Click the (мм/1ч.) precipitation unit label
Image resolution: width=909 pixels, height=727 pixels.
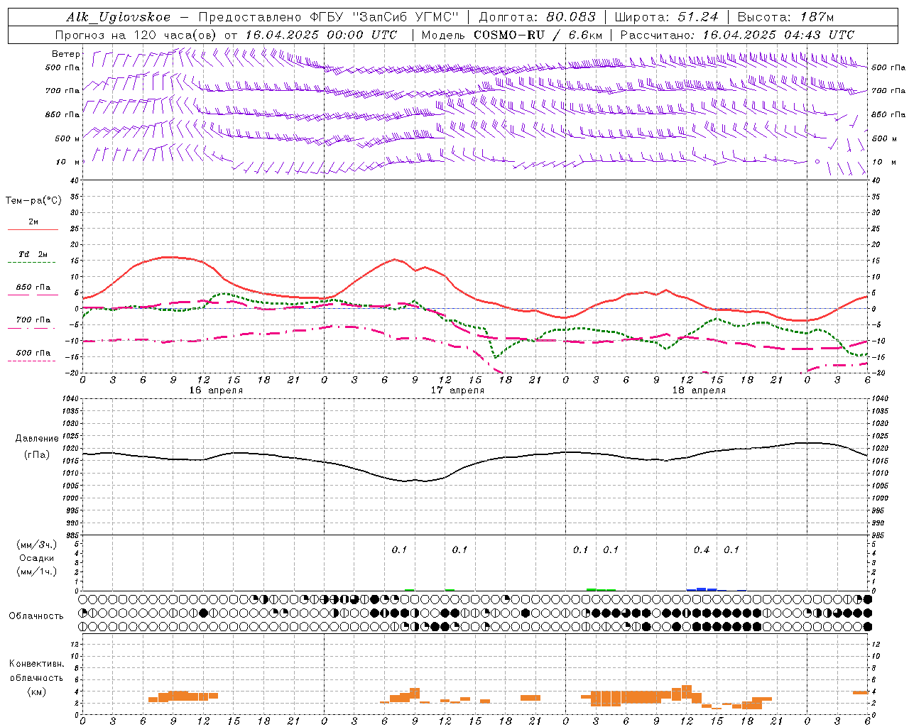pos(36,572)
